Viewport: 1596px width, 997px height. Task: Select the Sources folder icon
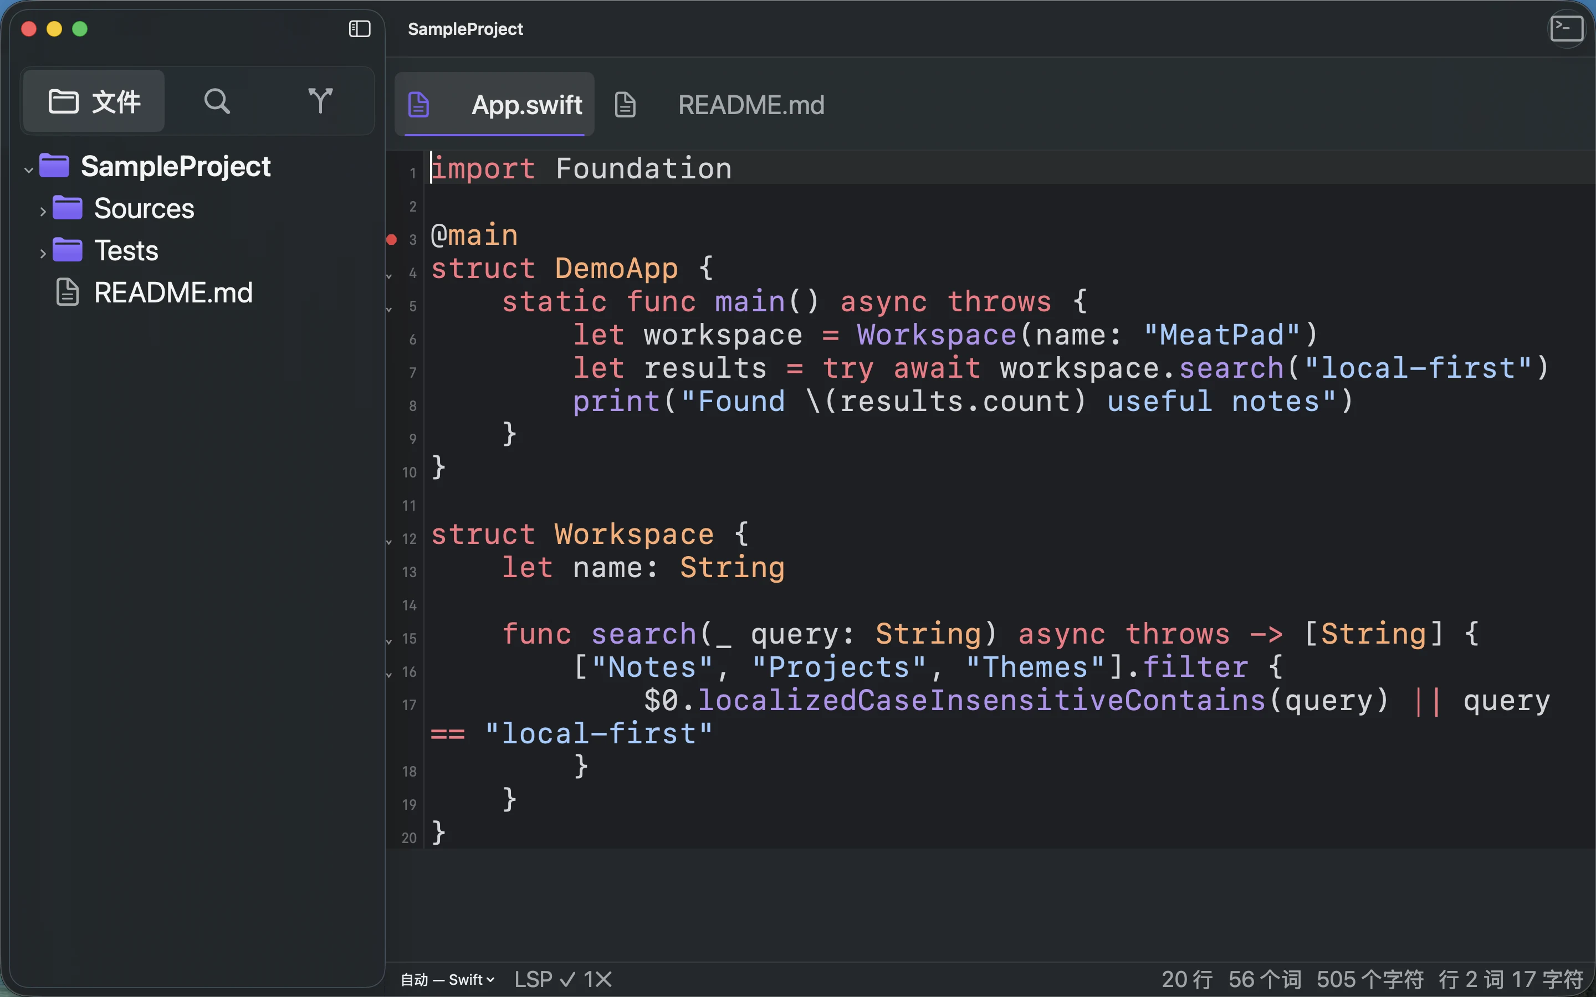(x=67, y=208)
